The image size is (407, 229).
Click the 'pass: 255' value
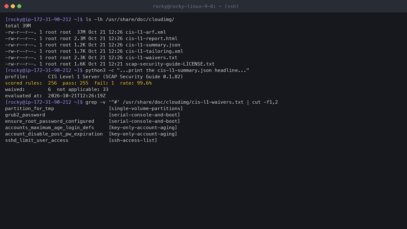point(75,83)
